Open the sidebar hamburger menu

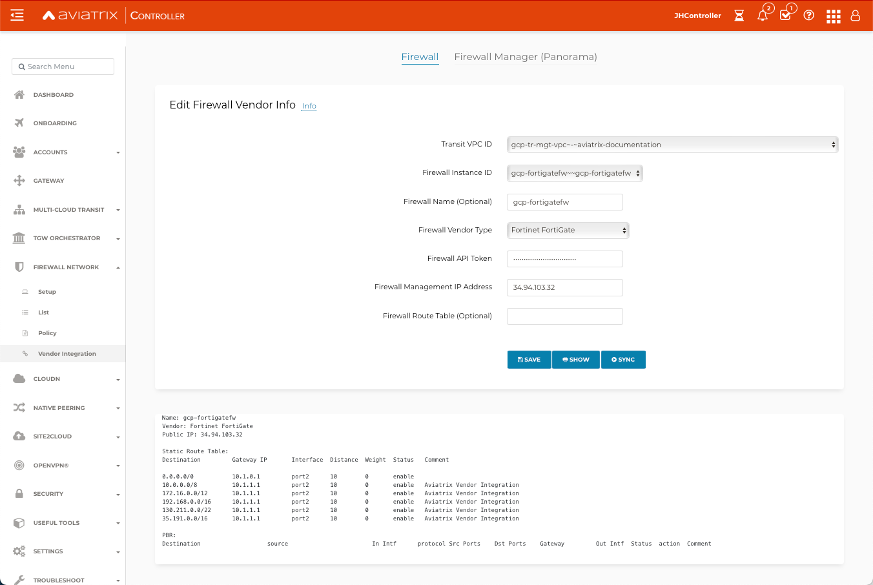(17, 16)
